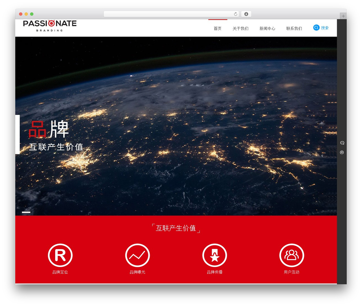Open the chat bubble sidebar icon
The image size is (362, 306).
click(x=342, y=143)
